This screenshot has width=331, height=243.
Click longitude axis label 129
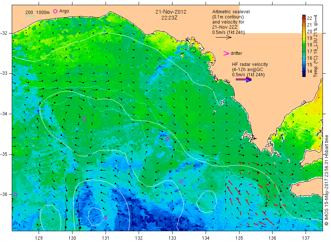(39, 238)
